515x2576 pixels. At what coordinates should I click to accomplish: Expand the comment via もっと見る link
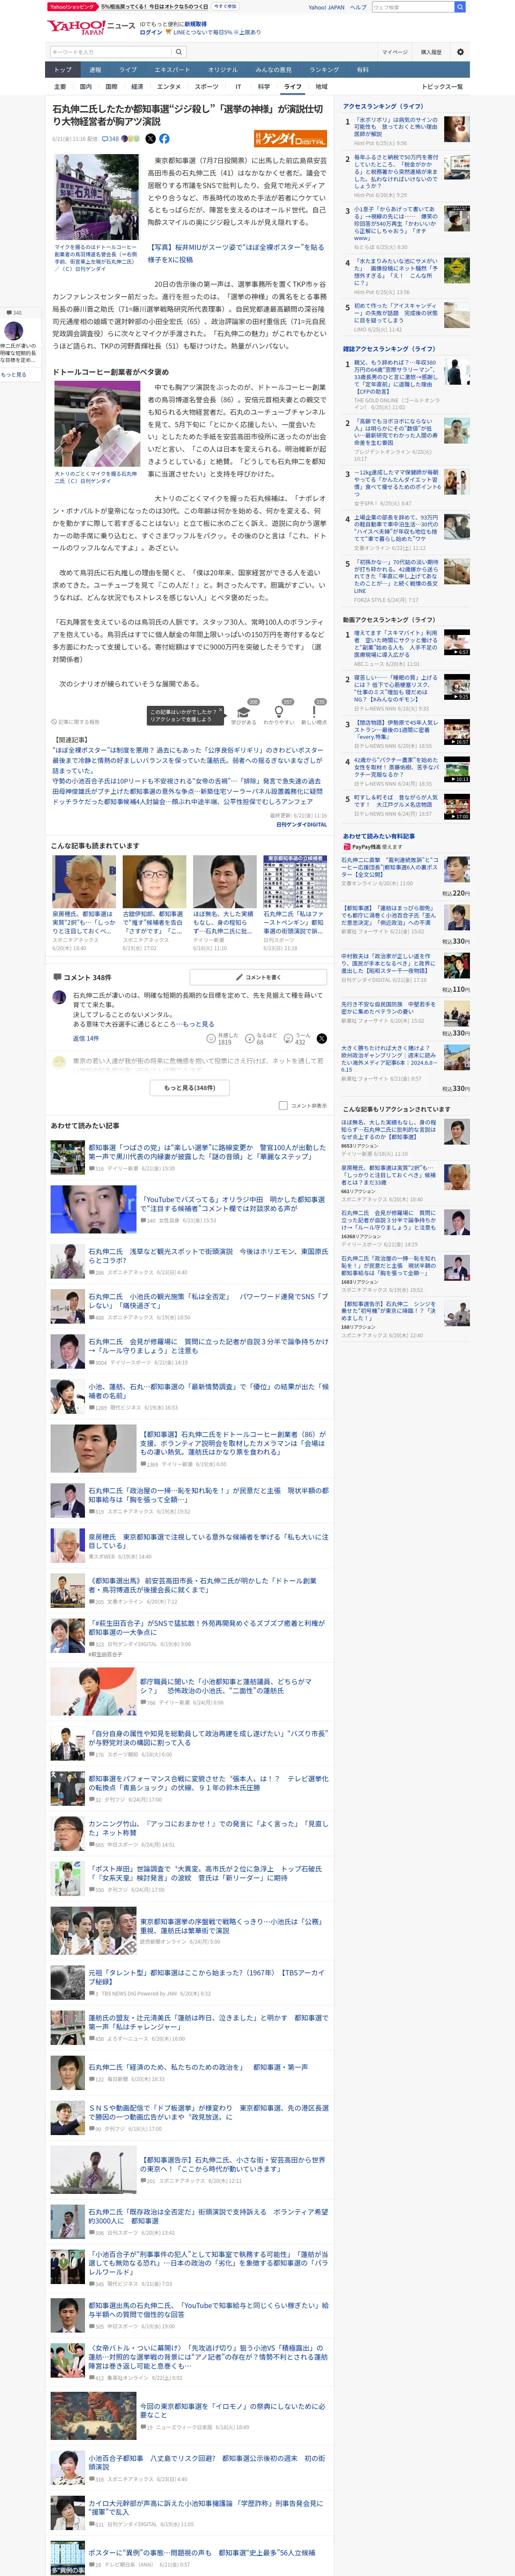pos(197,1024)
